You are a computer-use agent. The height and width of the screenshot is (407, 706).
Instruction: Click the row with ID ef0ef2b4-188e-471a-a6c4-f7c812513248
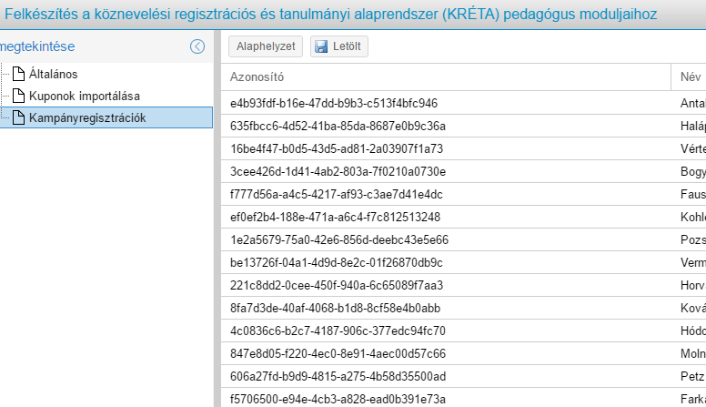tap(335, 217)
